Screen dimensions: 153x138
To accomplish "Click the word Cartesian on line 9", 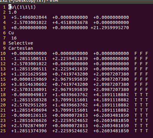I will tap(21, 48).
